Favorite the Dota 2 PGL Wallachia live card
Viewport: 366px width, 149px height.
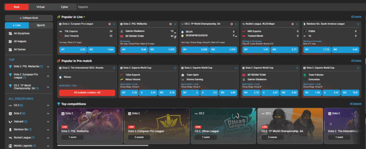(175, 24)
